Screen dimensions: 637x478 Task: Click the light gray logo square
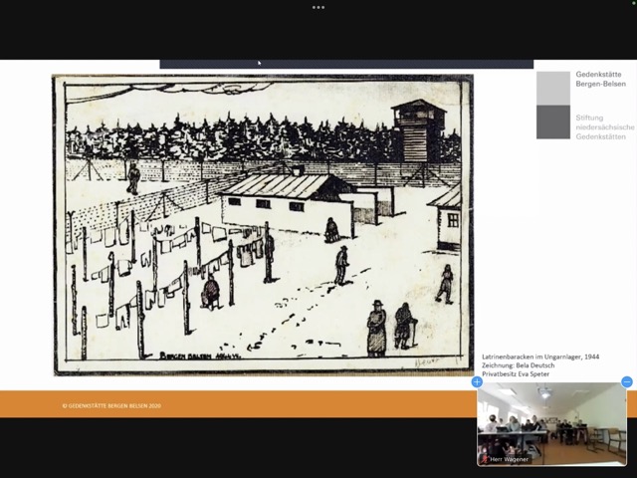pyautogui.click(x=553, y=88)
